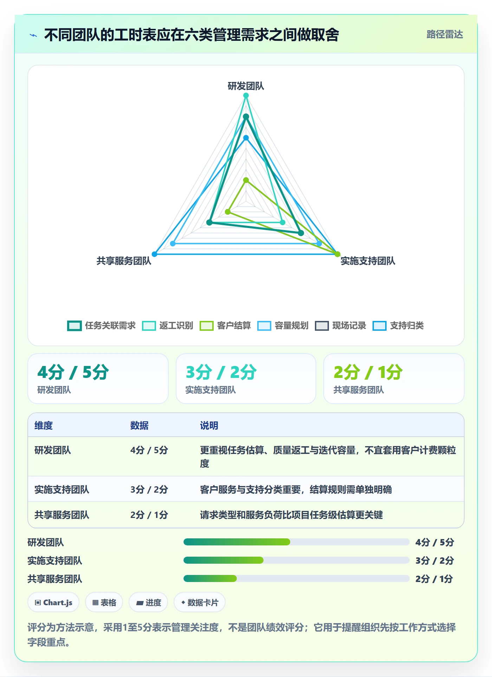Toggle the 任务关联需求 legend swatch
Screen dimensions: 492x677
(74, 326)
